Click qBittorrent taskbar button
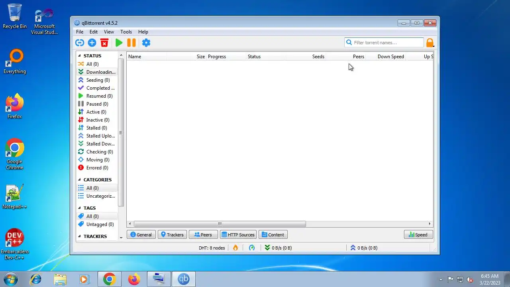The height and width of the screenshot is (287, 510). coord(184,279)
